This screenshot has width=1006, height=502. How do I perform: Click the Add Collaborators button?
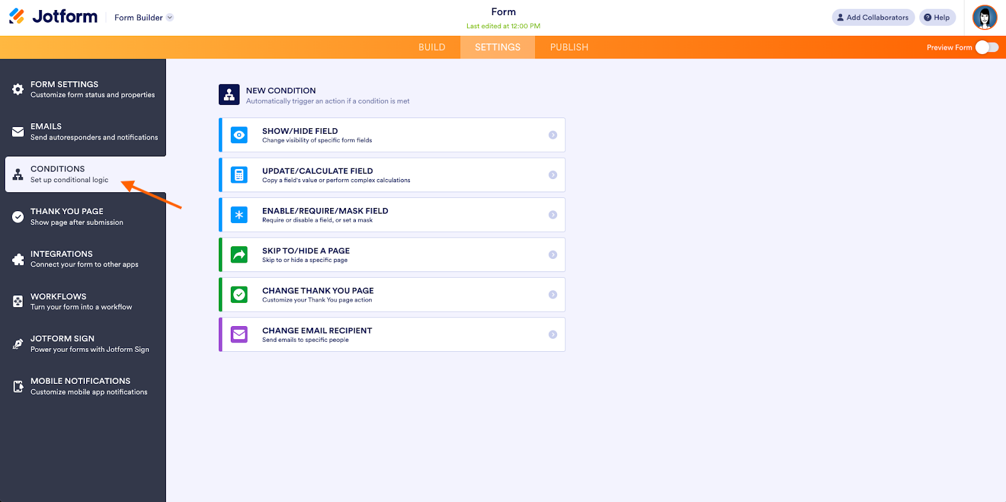[x=873, y=18]
